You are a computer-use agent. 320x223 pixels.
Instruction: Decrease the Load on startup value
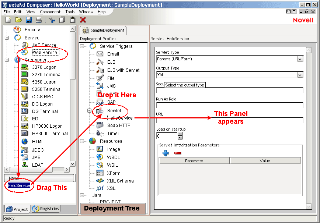tap(180, 138)
